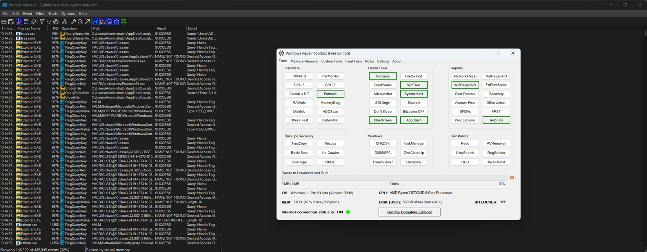The image size is (647, 252).
Task: Click the download progress bar in Repair Toolbox
Action: point(394,178)
